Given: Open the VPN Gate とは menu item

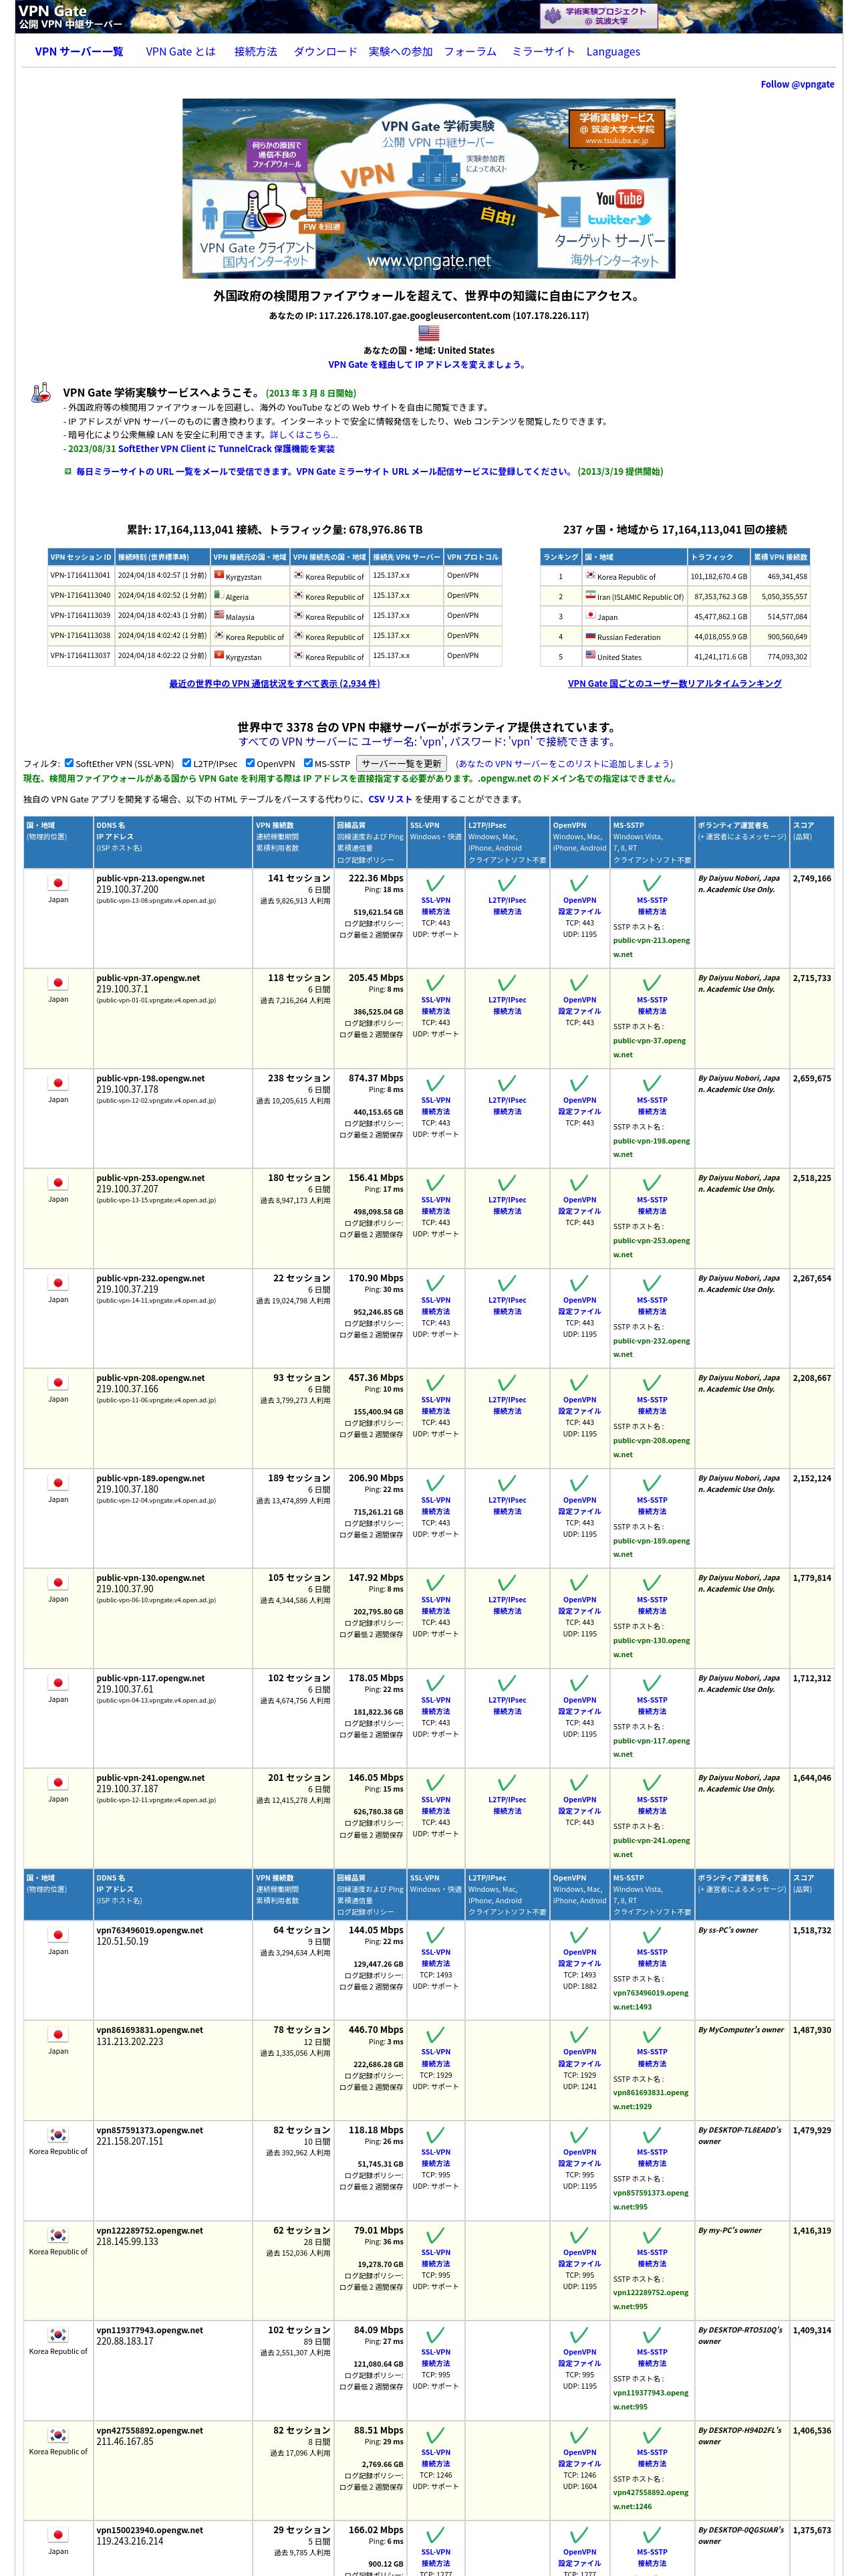Looking at the screenshot, I should pyautogui.click(x=181, y=51).
